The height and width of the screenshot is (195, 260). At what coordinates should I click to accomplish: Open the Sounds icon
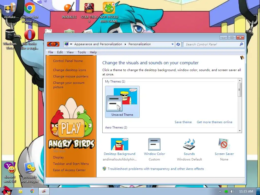(x=189, y=144)
